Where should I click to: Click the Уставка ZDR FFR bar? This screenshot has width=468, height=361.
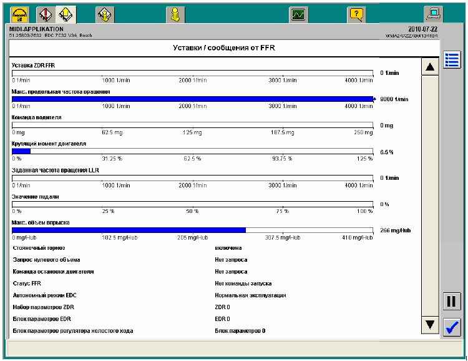193,73
